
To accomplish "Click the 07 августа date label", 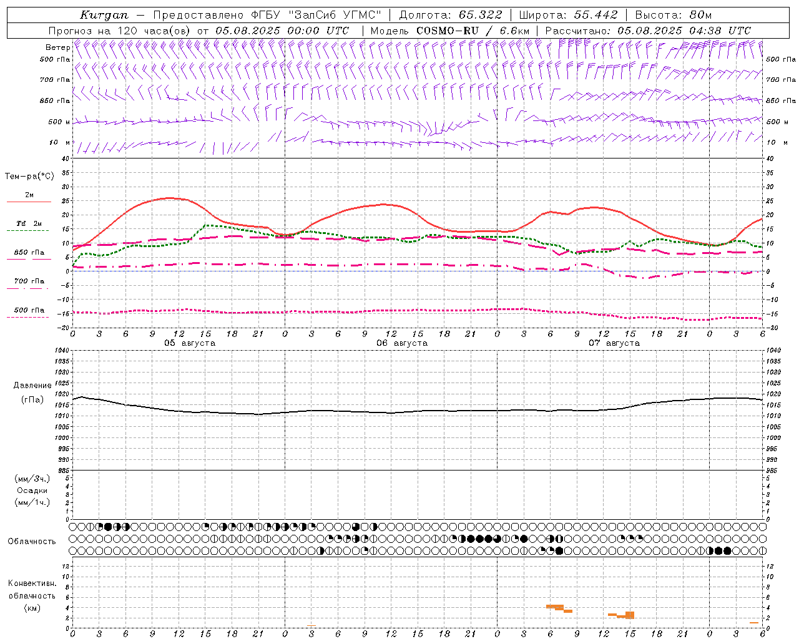I will [x=614, y=343].
